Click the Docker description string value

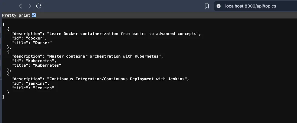124,33
